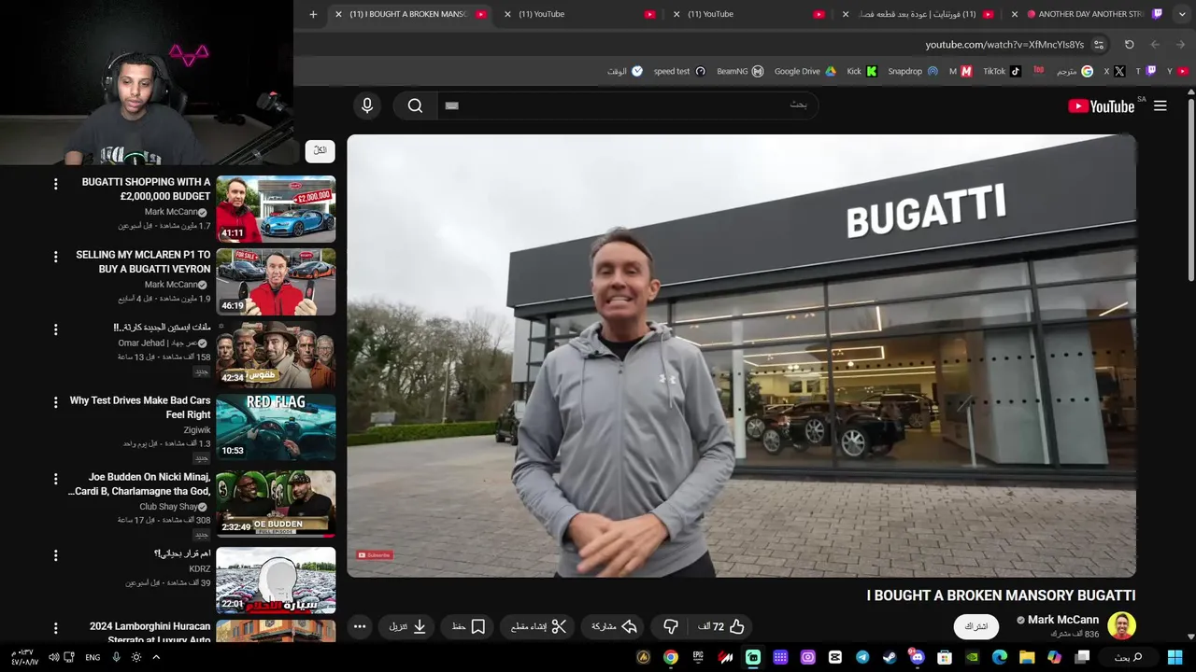This screenshot has width=1196, height=672.
Task: Click the Windows taskbar search box
Action: [1128, 657]
